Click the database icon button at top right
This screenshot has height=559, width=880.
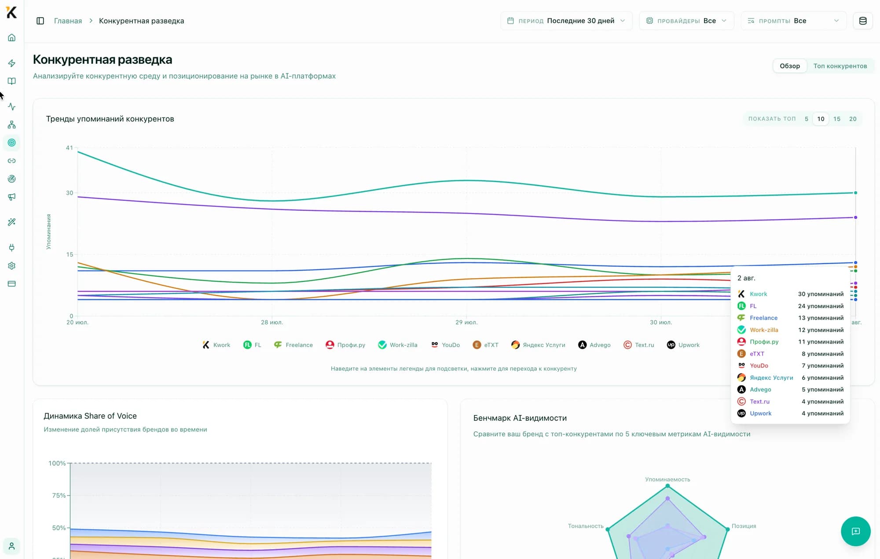tap(862, 21)
